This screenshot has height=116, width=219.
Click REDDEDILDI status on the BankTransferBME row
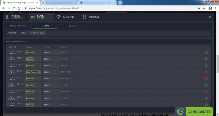point(66,72)
